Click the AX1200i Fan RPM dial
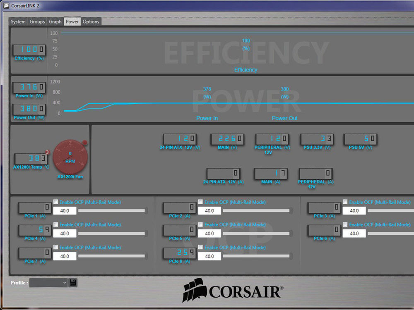 [x=70, y=157]
